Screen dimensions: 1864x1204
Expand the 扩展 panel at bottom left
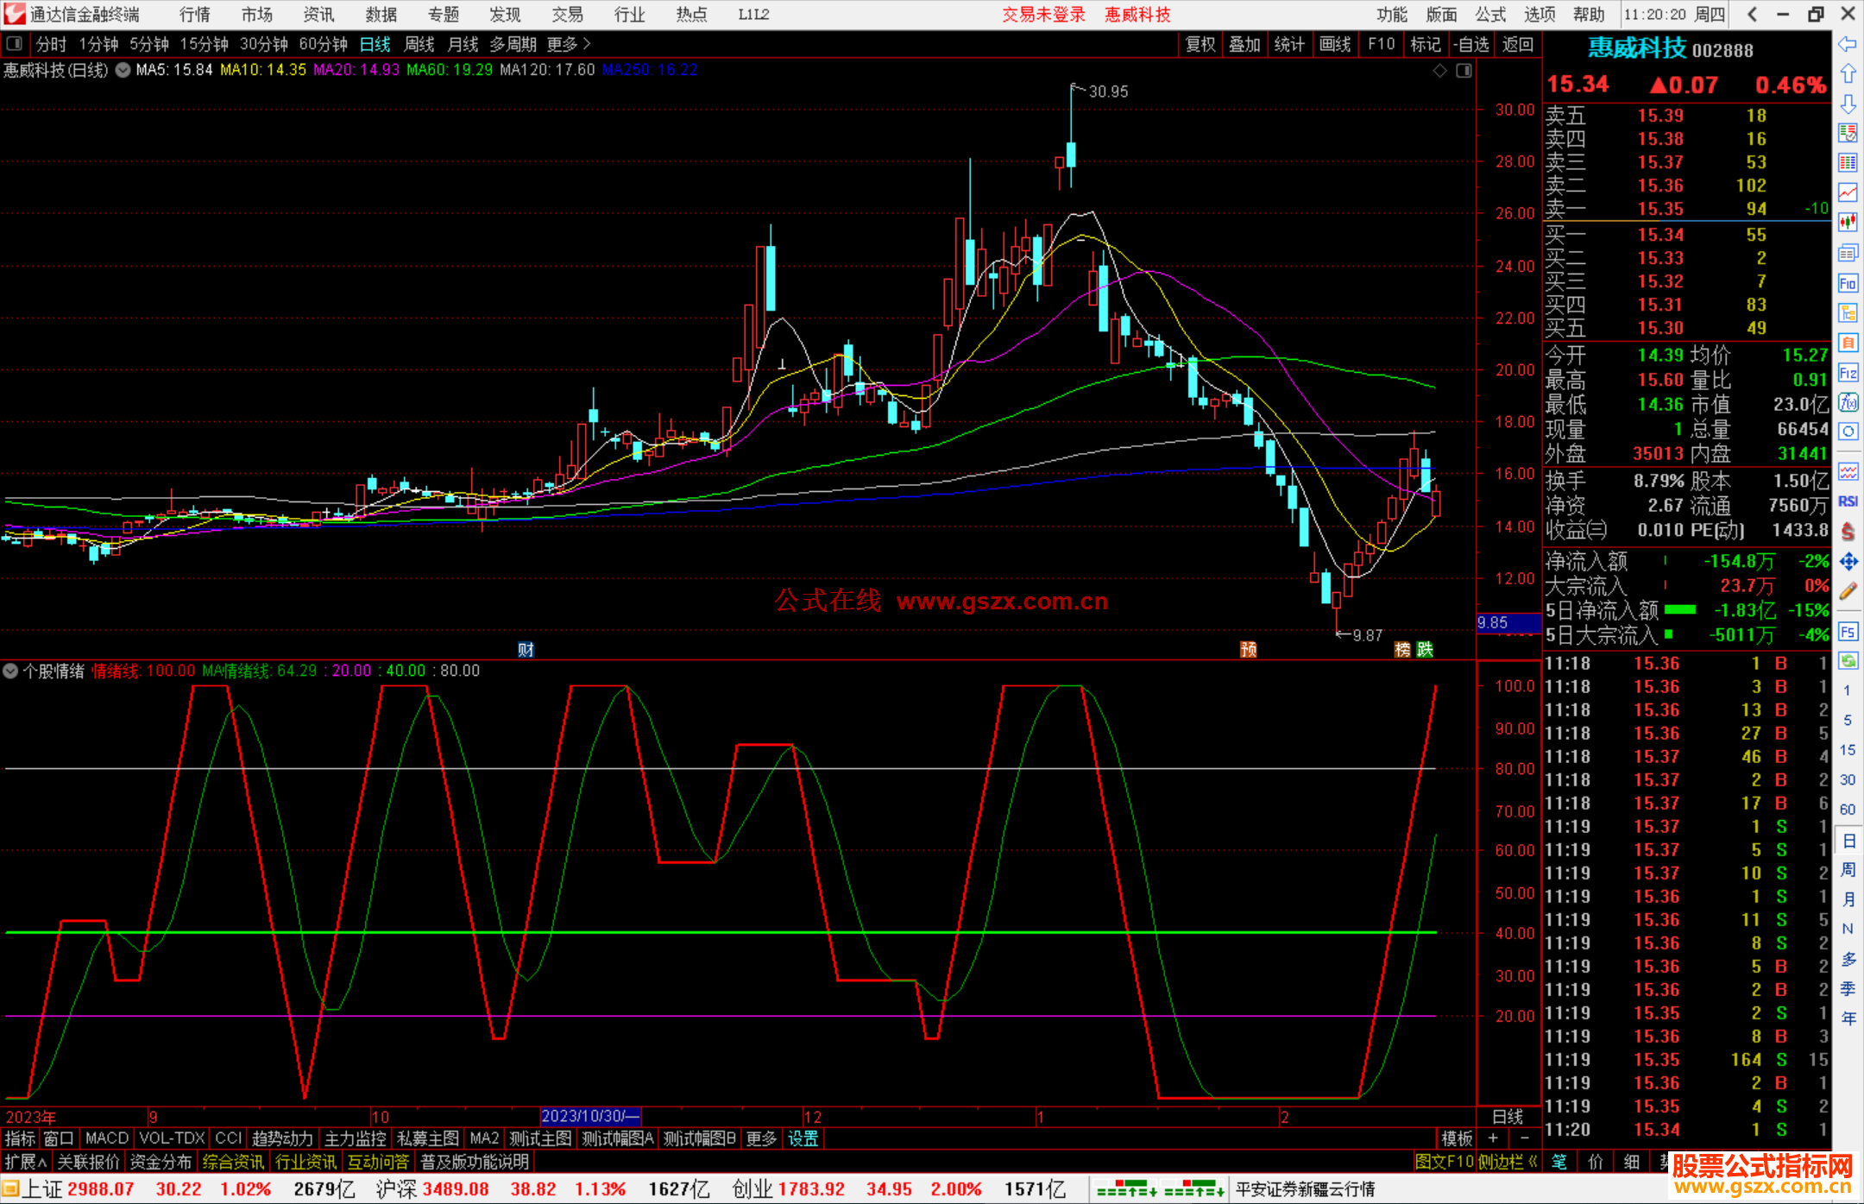pyautogui.click(x=26, y=1162)
